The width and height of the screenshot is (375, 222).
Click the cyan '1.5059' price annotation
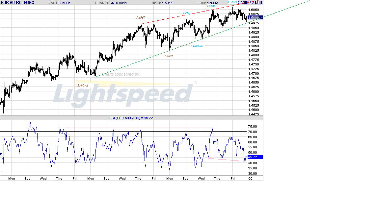(x=232, y=2)
